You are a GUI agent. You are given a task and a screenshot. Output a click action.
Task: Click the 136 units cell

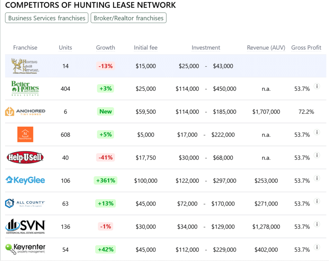tap(66, 227)
